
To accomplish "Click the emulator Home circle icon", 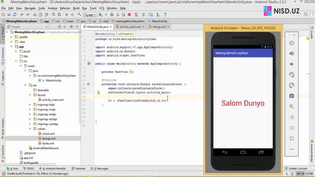I will click(x=291, y=128).
